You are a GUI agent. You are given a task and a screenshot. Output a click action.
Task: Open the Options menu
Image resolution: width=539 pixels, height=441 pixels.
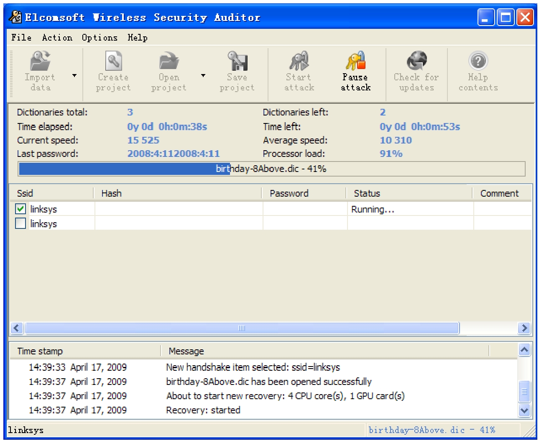(100, 38)
